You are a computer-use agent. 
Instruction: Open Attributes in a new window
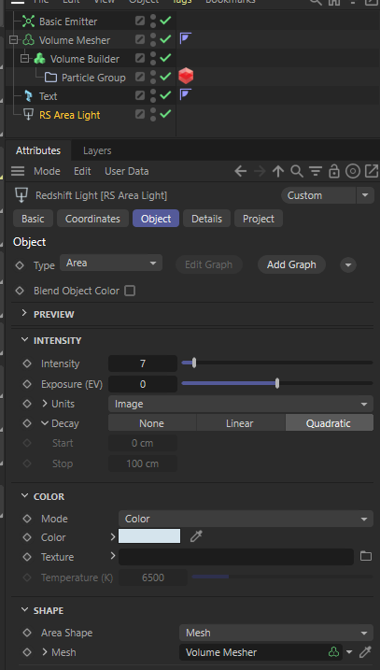coord(372,171)
